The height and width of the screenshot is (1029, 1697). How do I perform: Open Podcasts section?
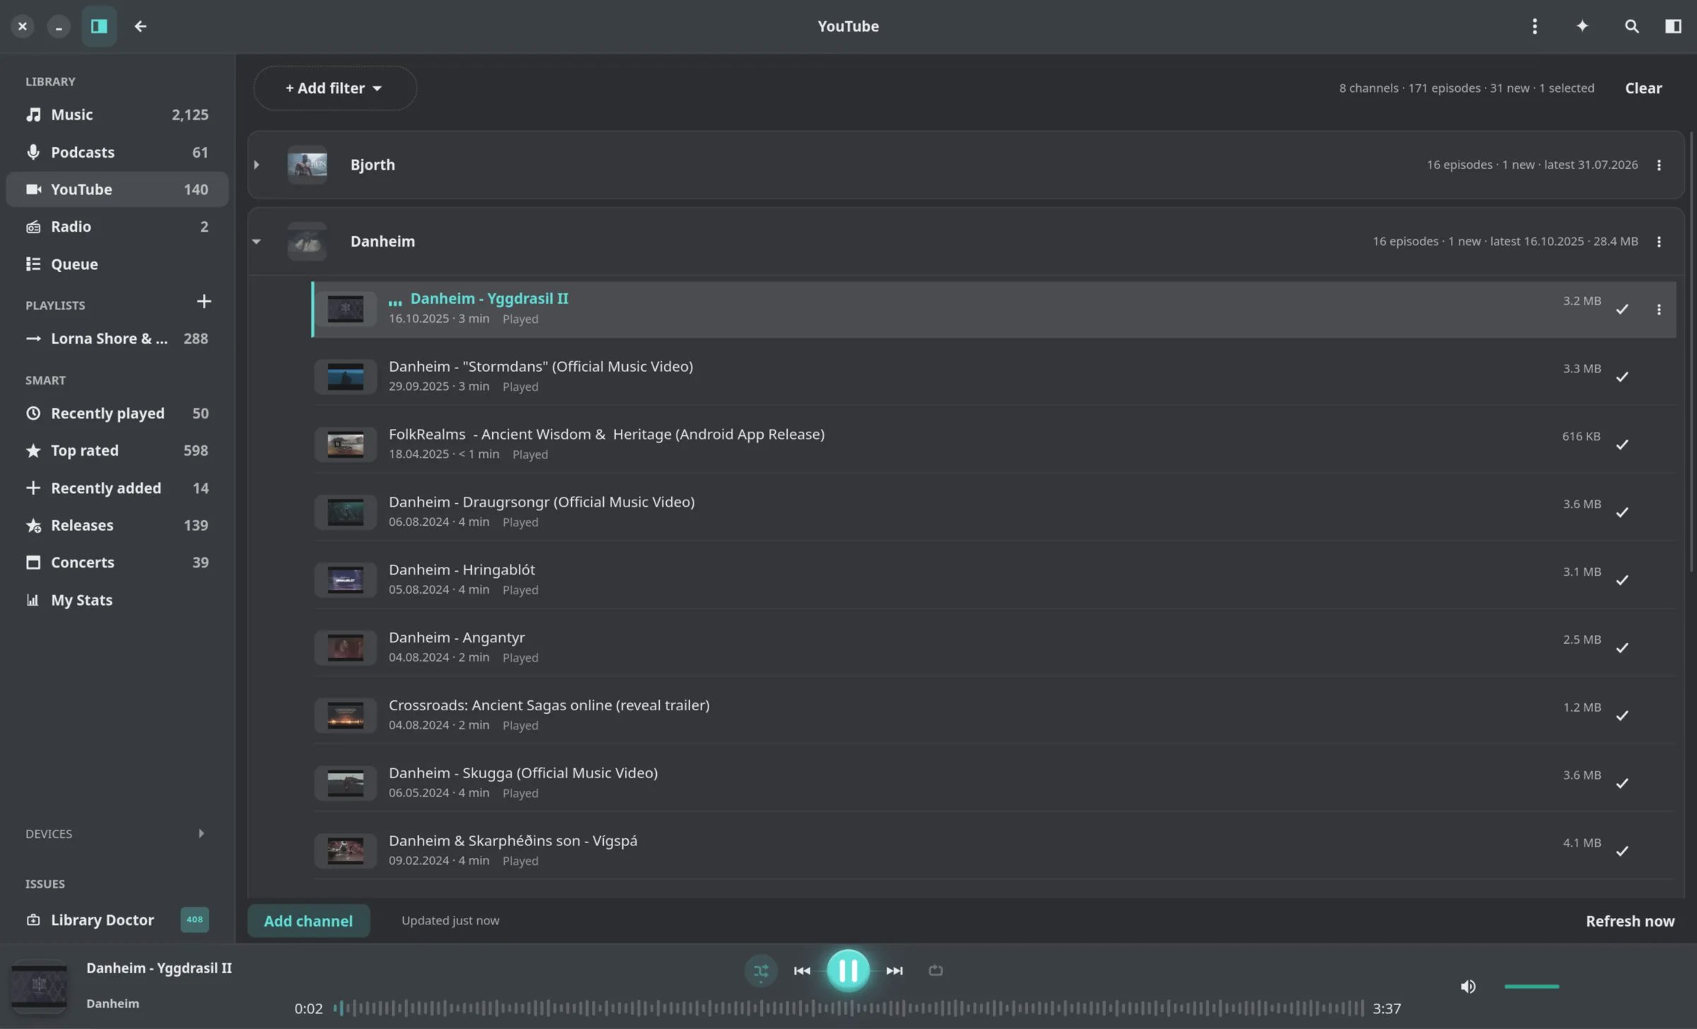(x=117, y=152)
